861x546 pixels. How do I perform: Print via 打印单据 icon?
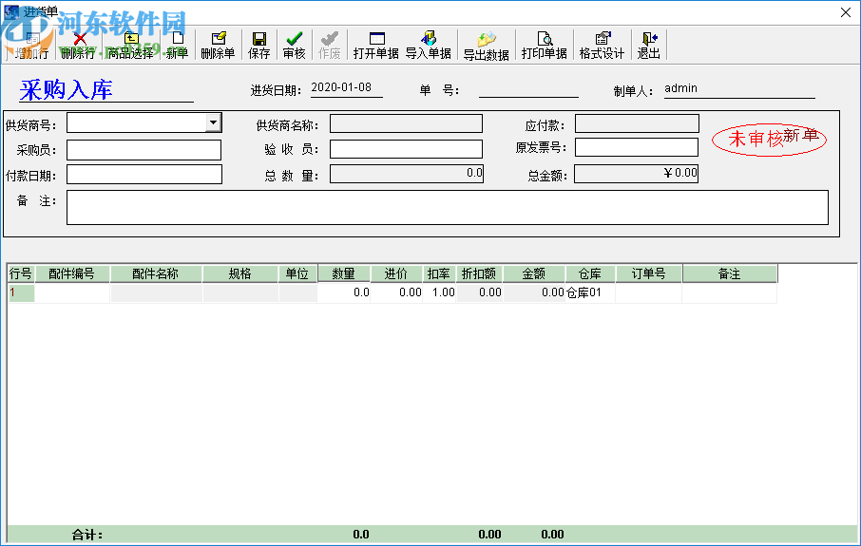click(545, 38)
